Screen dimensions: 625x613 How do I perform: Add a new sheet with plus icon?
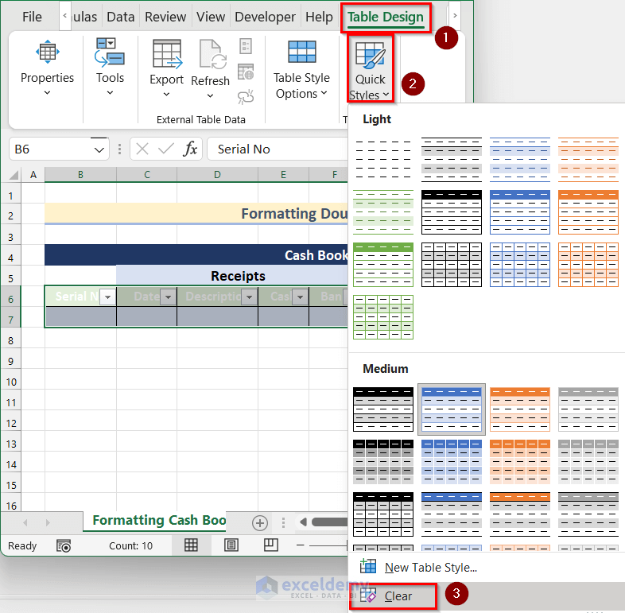pyautogui.click(x=260, y=523)
